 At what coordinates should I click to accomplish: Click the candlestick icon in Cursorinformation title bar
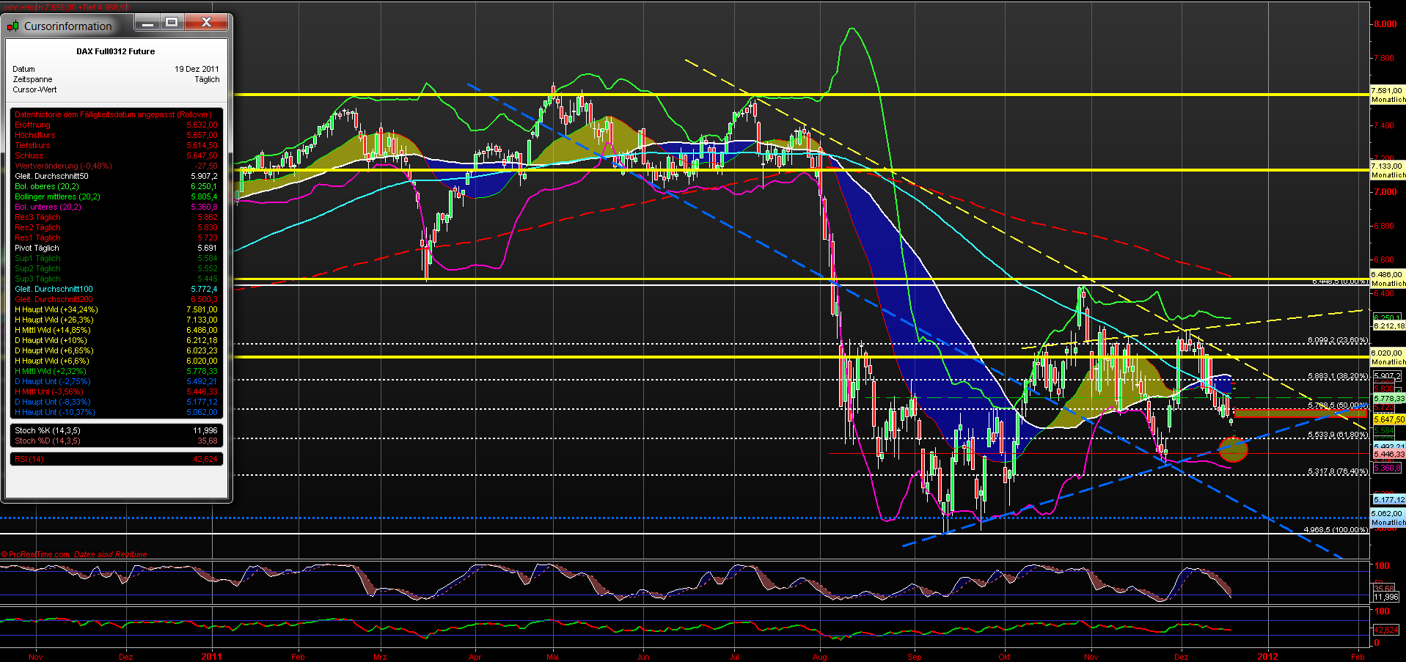(x=12, y=25)
